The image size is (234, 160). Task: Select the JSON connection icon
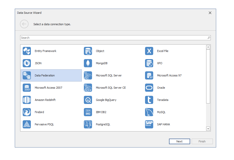click(x=27, y=63)
